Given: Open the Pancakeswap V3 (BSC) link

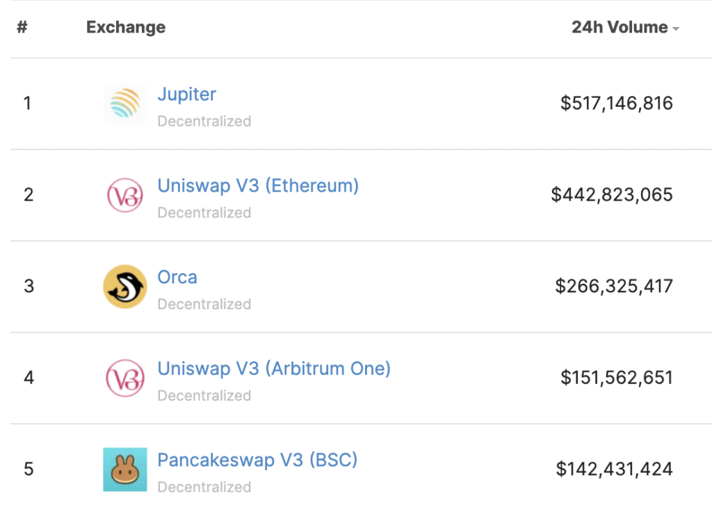Looking at the screenshot, I should click(257, 460).
